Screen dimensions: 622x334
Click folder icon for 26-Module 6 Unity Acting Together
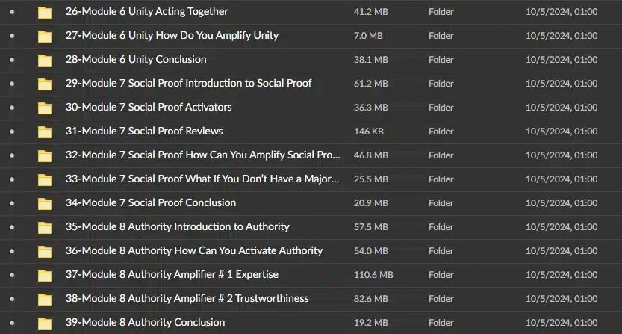click(x=45, y=13)
